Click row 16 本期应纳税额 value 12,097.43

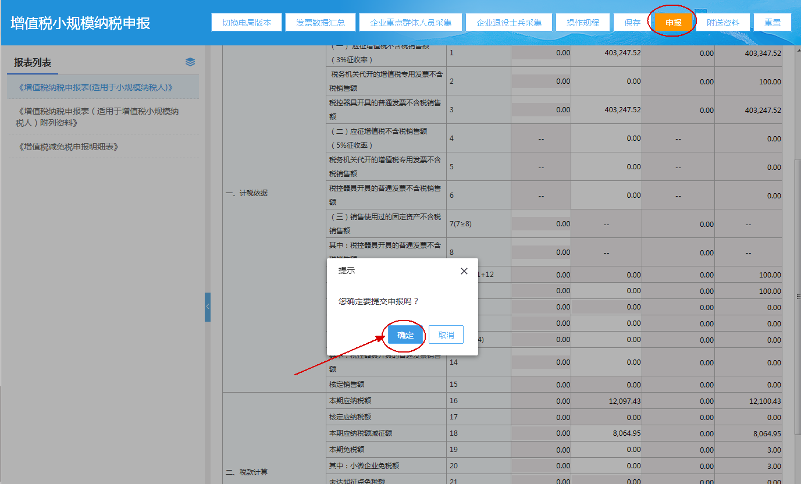pyautogui.click(x=606, y=401)
